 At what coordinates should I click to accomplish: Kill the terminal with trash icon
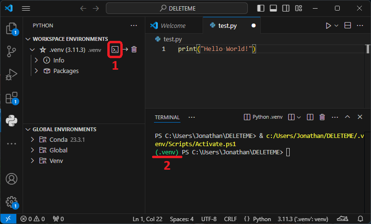coord(322,117)
